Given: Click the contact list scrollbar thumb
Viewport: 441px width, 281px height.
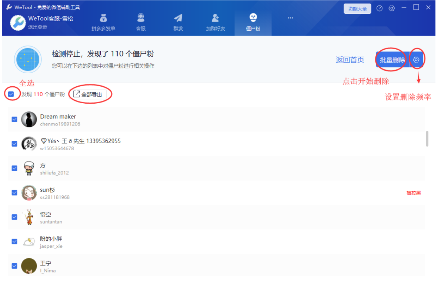Looking at the screenshot, I should (x=427, y=139).
